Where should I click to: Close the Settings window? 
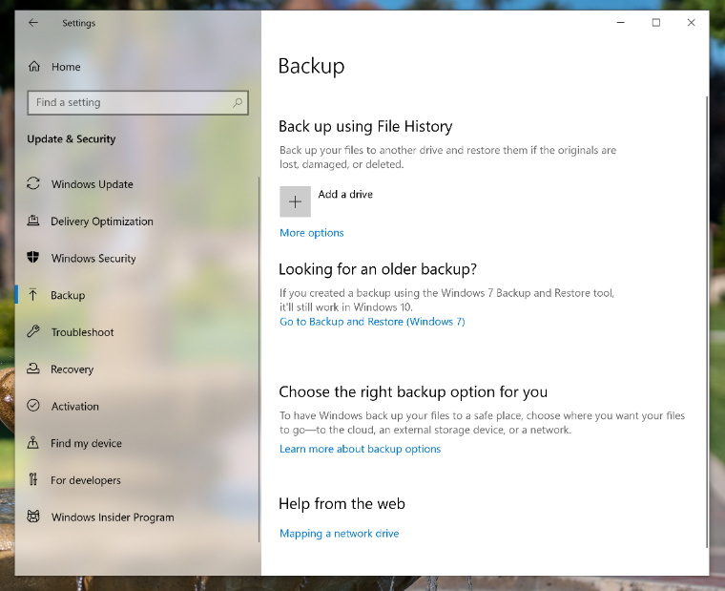tap(692, 22)
